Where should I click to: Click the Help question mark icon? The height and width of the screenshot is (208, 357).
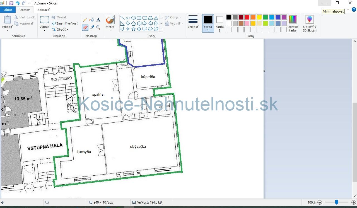[x=354, y=10]
